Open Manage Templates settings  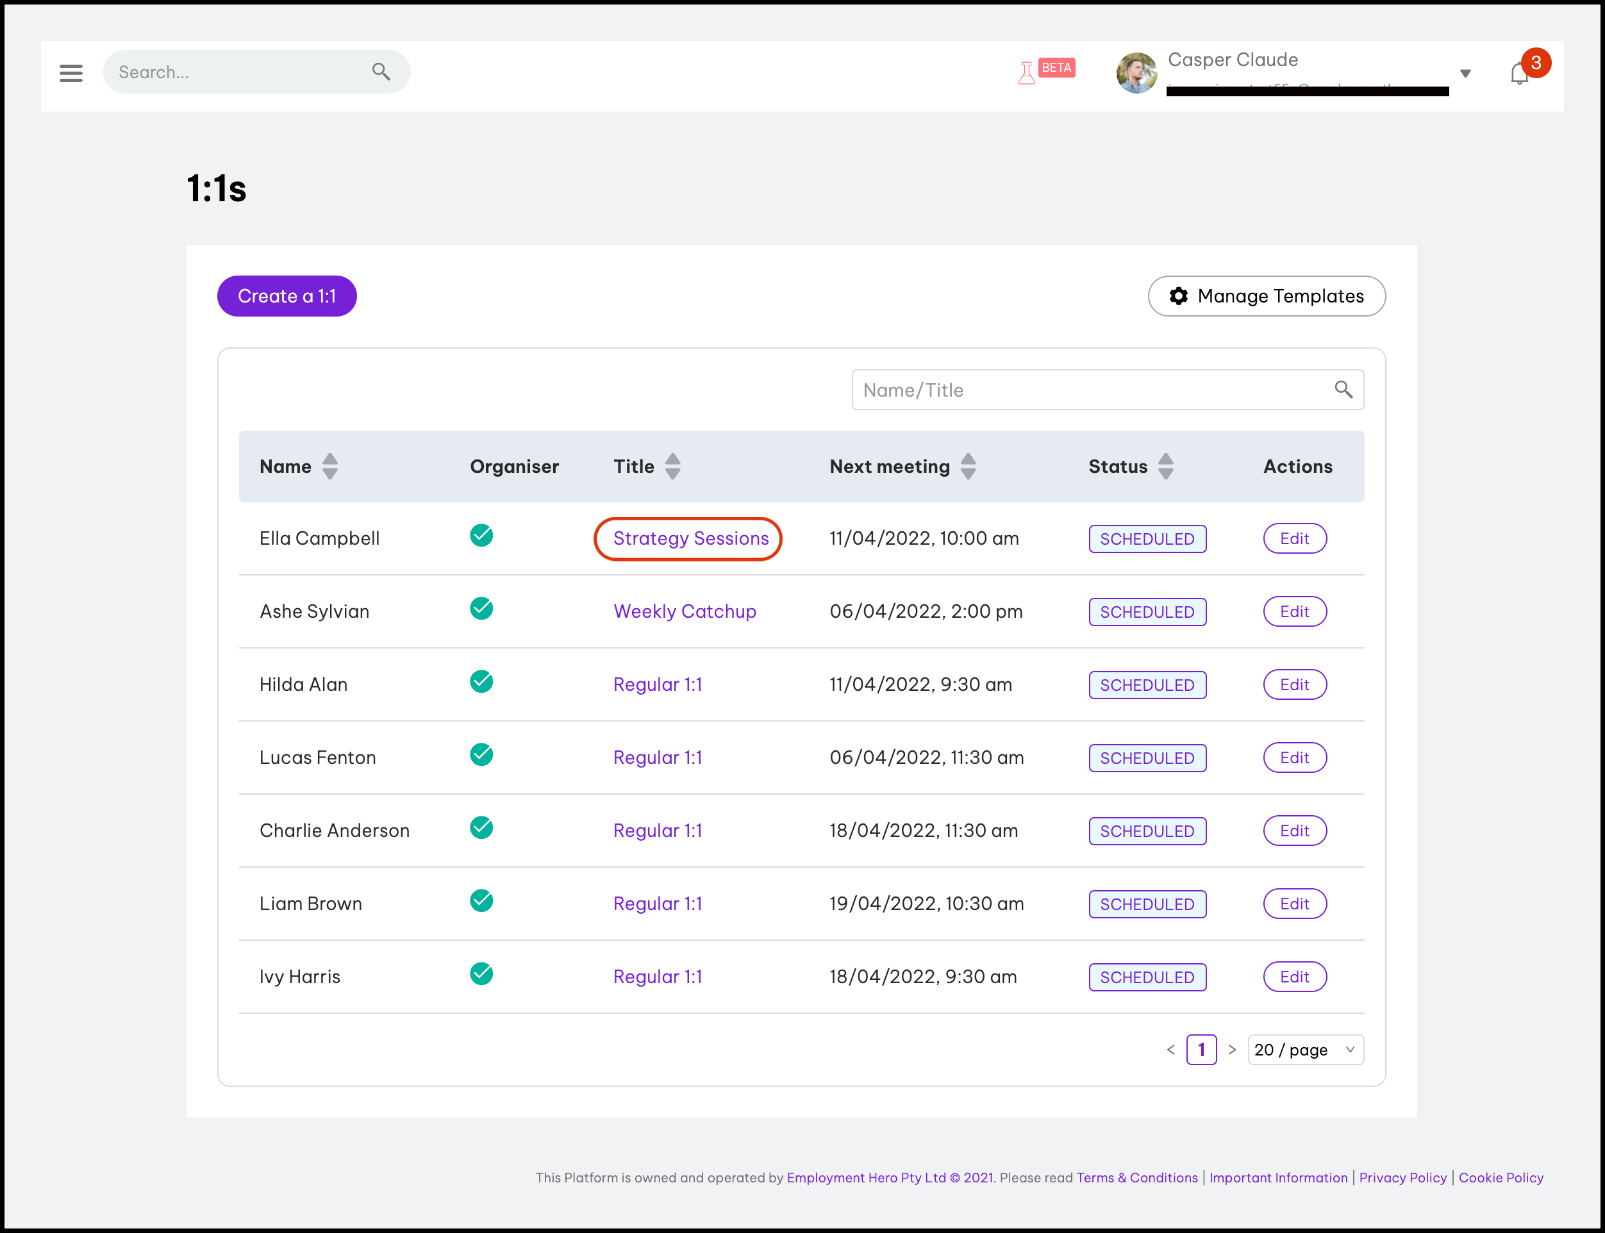click(x=1267, y=297)
